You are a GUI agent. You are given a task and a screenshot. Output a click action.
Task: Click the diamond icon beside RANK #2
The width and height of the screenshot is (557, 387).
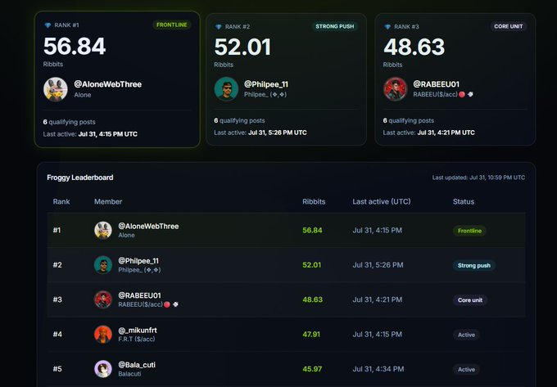[219, 27]
